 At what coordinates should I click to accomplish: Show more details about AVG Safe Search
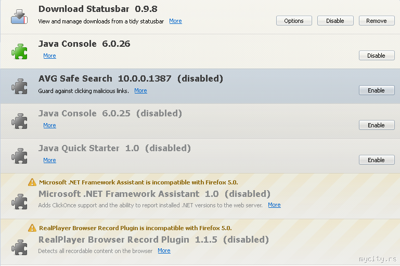coord(140,90)
